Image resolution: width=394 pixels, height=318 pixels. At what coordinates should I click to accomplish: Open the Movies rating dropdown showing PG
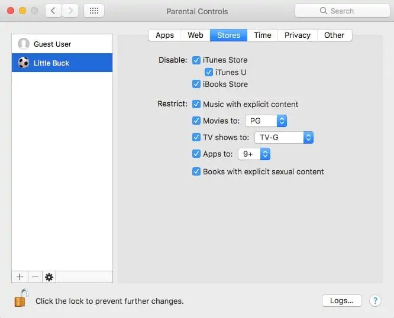pos(266,121)
